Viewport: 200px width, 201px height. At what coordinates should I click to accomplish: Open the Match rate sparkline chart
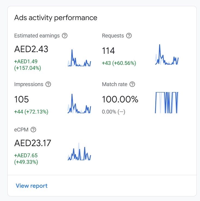tap(167, 102)
